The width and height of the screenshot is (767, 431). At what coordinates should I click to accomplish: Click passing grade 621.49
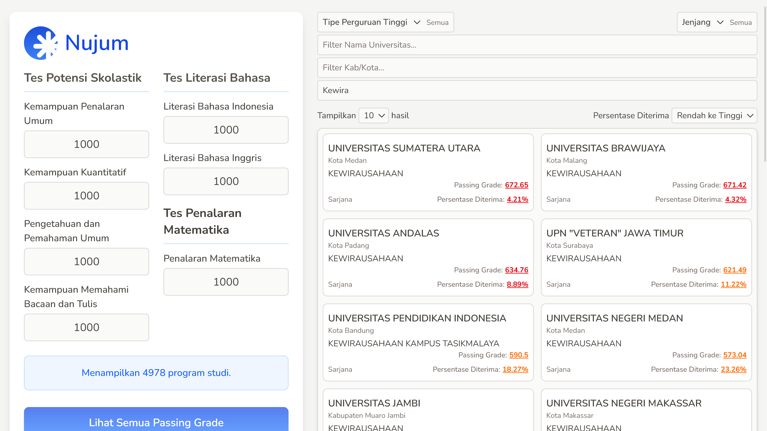[x=735, y=270]
